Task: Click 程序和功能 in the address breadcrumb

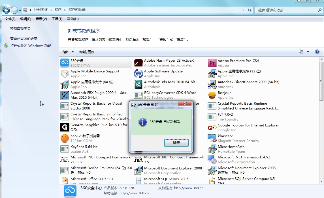Action: pos(77,10)
